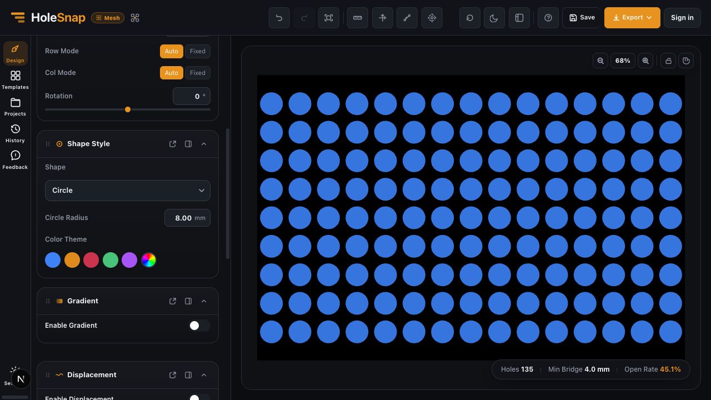Click the fit-to-screen frame icon
Viewport: 711px width, 400px height.
(329, 18)
